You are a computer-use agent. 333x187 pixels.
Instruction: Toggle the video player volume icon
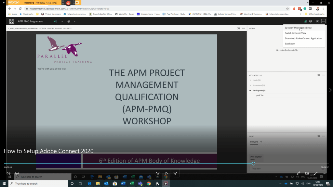tap(8, 173)
